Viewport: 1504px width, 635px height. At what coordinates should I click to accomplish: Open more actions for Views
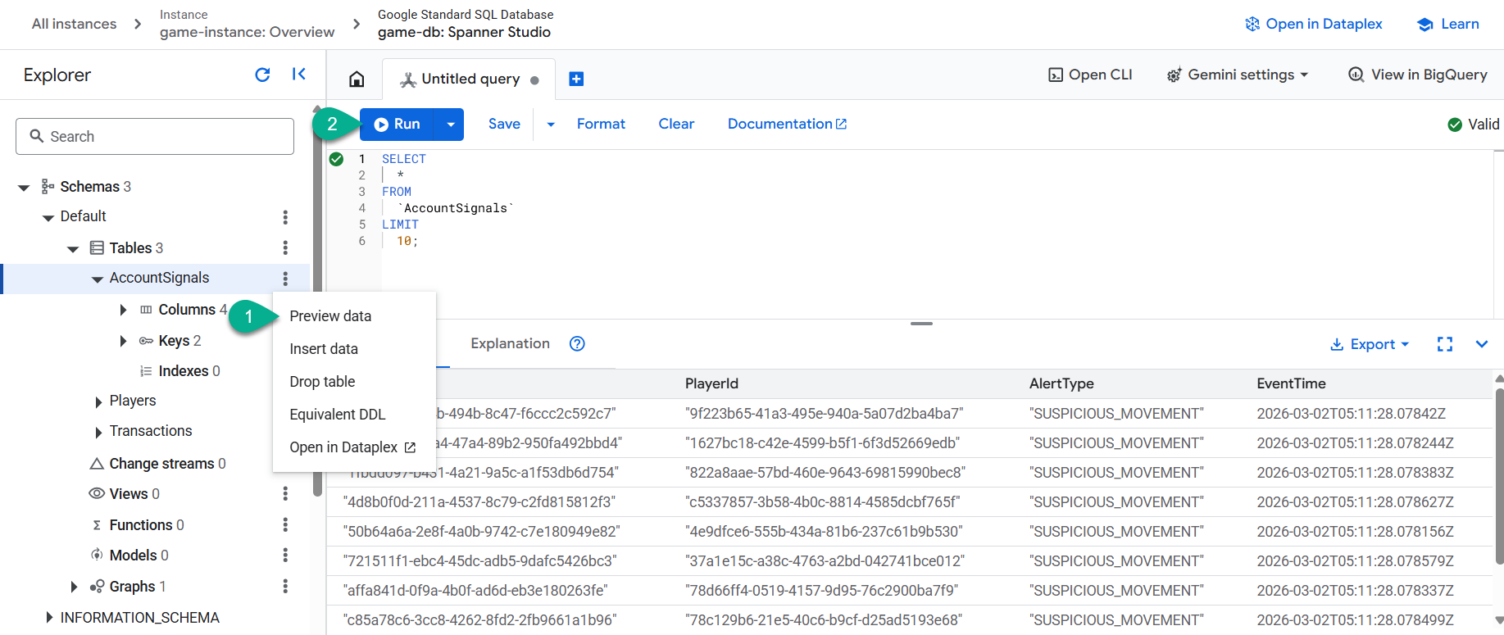click(285, 493)
